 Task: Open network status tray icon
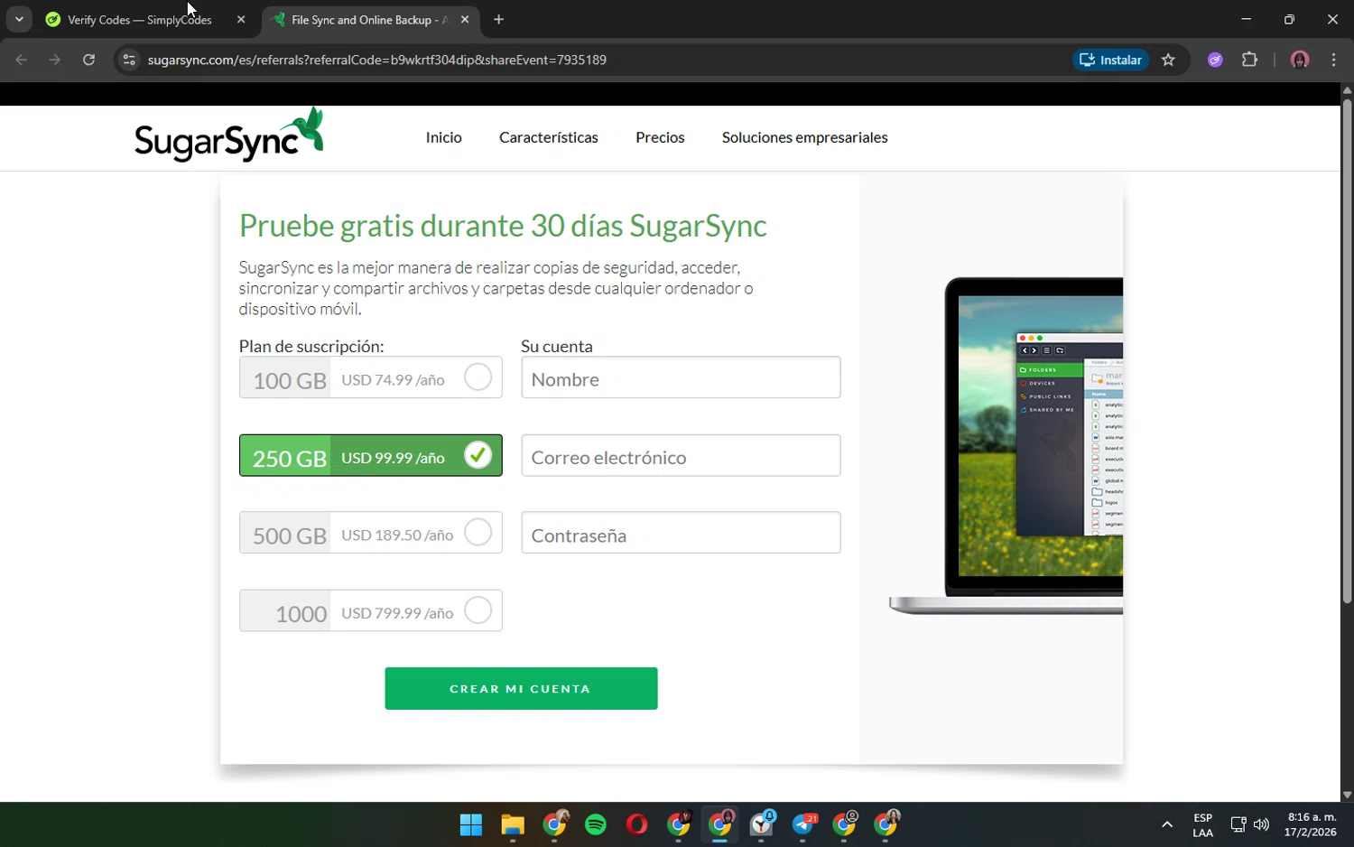tap(1238, 824)
